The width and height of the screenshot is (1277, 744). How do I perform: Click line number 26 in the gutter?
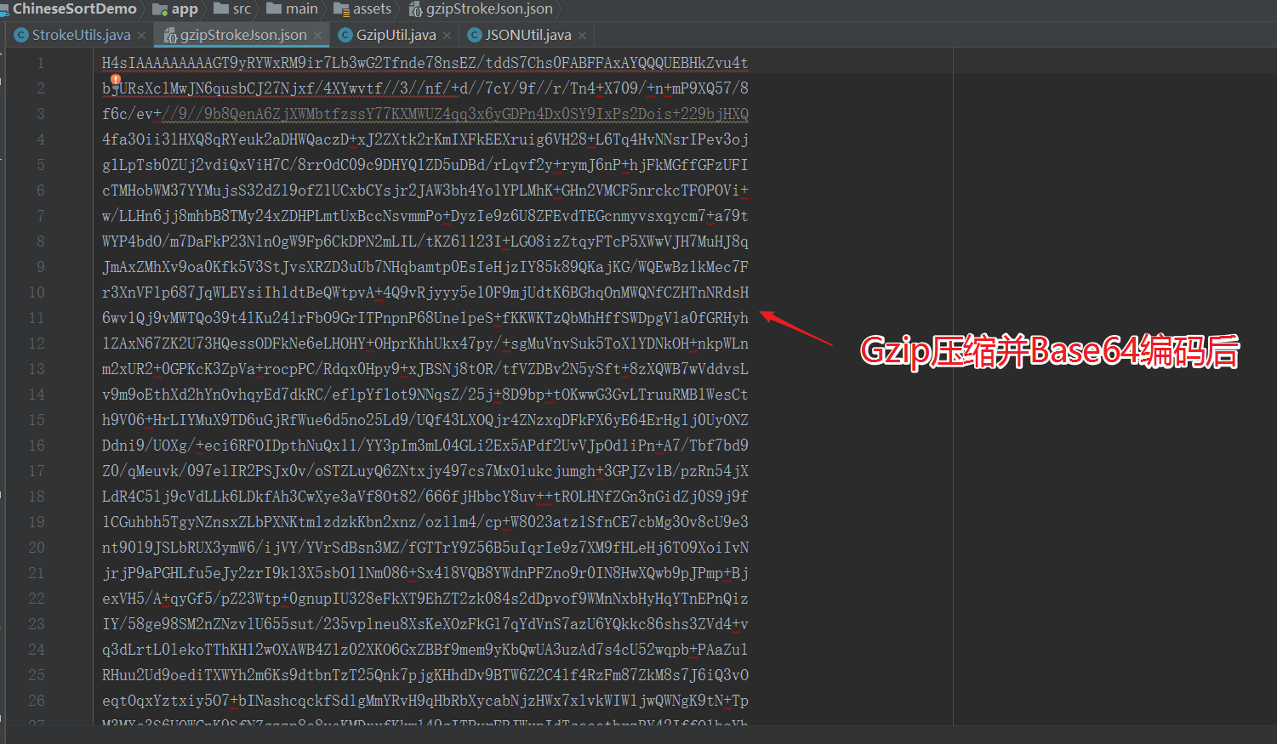[x=37, y=701]
